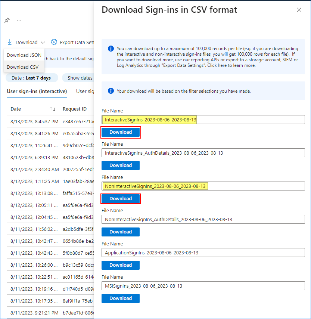
Task: Edit the InteractiveSignIns_AuthDetails file name field
Action: pos(203,153)
